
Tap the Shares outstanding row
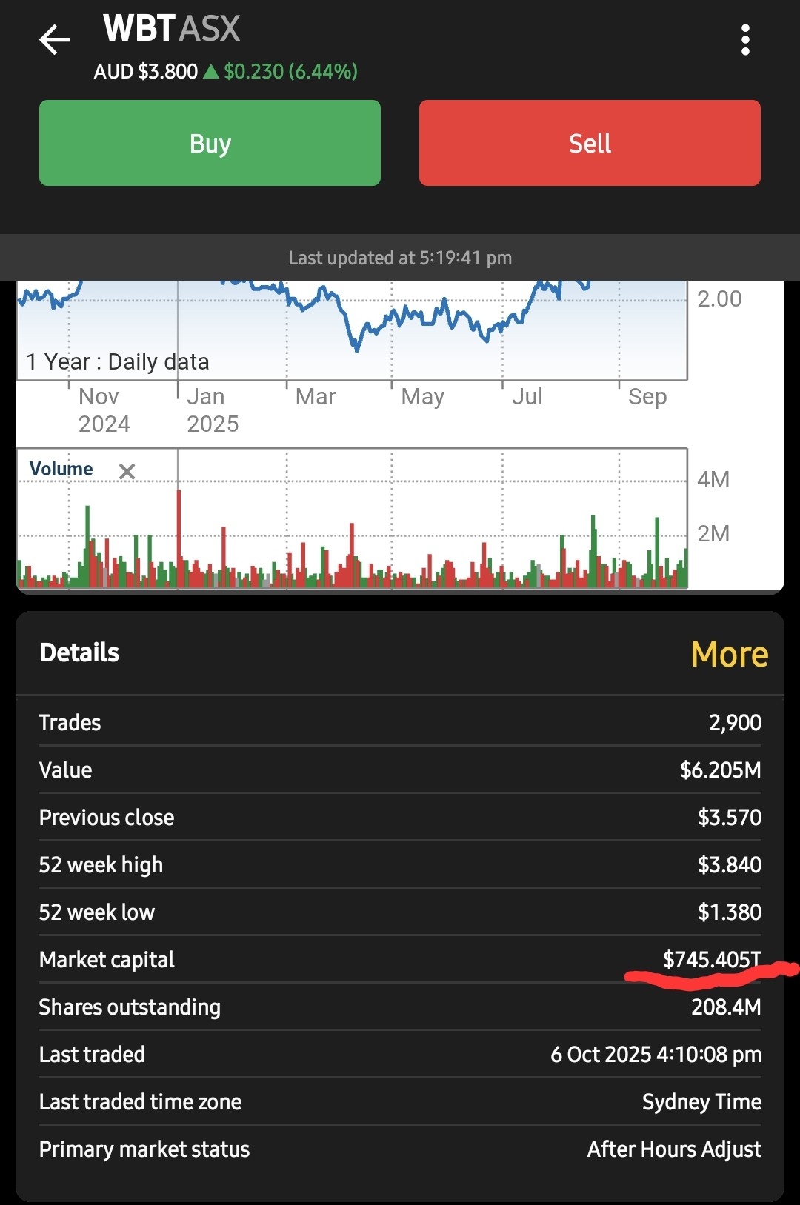[400, 1007]
